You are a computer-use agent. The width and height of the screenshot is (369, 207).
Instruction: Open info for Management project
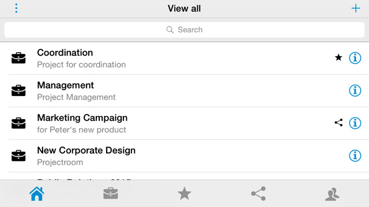click(355, 90)
